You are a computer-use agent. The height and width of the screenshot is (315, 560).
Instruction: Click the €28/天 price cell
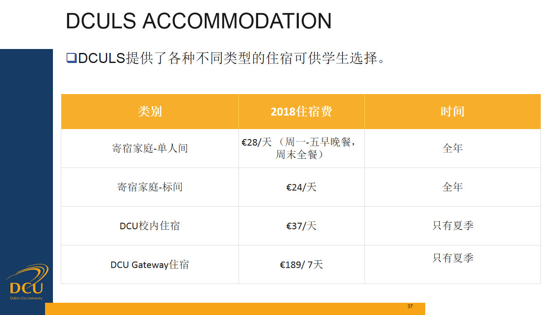point(301,148)
